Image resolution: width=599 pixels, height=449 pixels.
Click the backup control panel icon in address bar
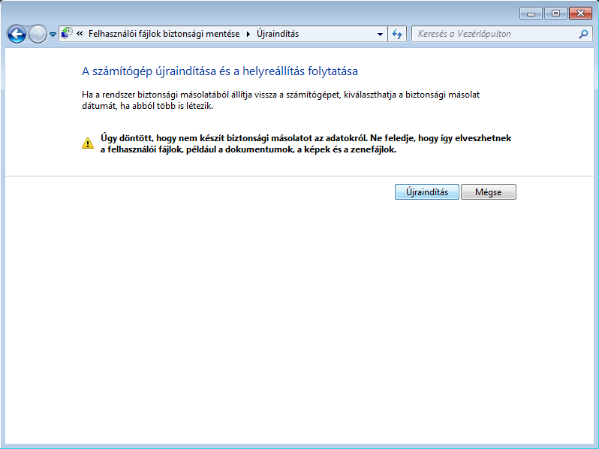pos(67,33)
